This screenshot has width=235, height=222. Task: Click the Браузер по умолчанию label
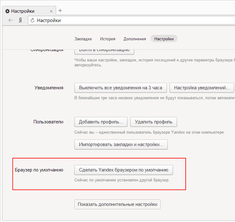[x=39, y=170]
